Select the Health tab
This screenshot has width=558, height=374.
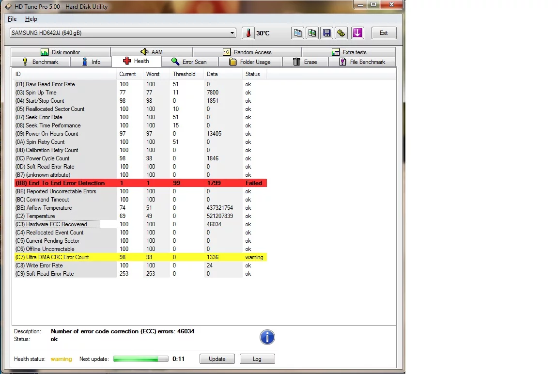pos(136,61)
